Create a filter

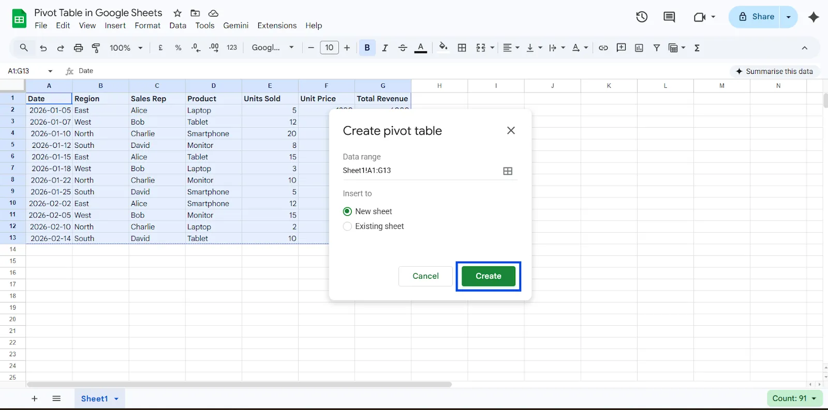(657, 48)
